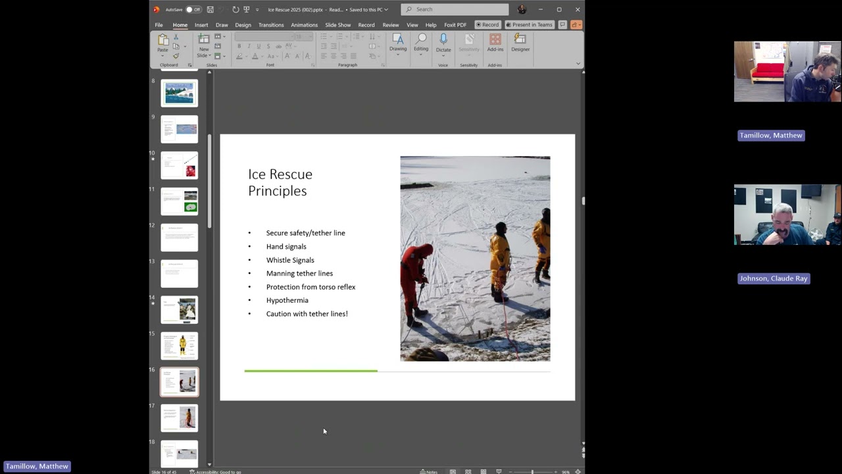Image resolution: width=842 pixels, height=474 pixels.
Task: Select slide 12 thumbnail
Action: (179, 238)
